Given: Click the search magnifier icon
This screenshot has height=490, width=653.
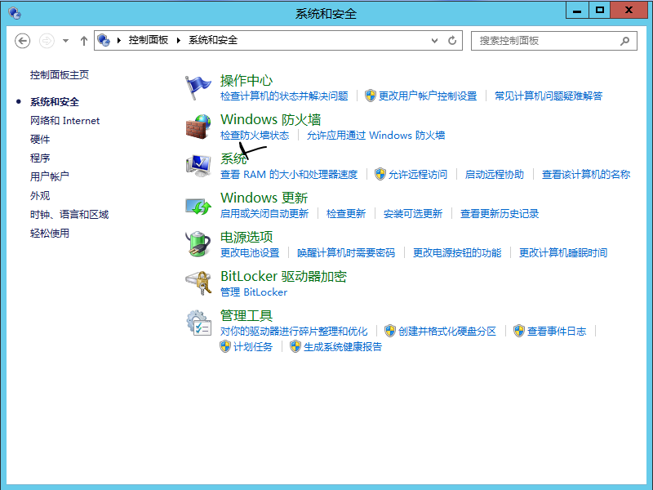Looking at the screenshot, I should click(624, 41).
